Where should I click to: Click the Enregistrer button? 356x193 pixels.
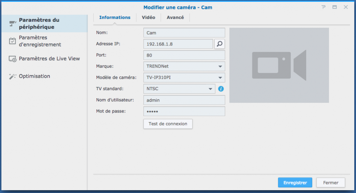[x=295, y=183]
